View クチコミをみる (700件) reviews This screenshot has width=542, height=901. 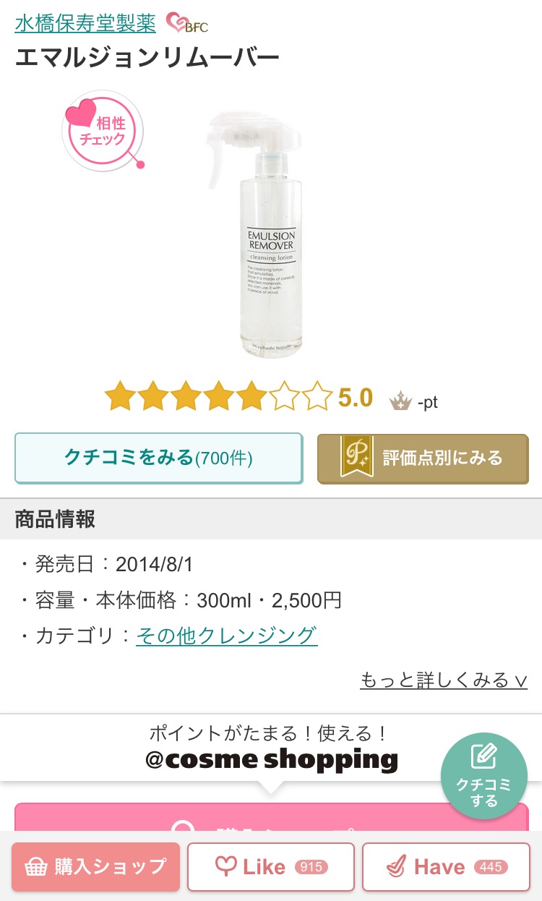(x=159, y=458)
